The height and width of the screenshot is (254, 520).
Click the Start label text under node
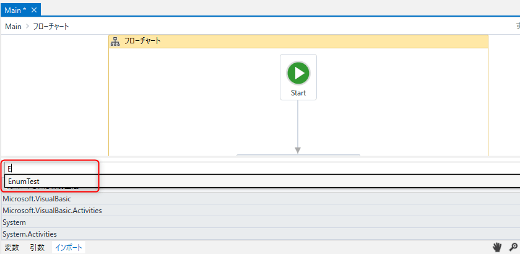[x=298, y=93]
